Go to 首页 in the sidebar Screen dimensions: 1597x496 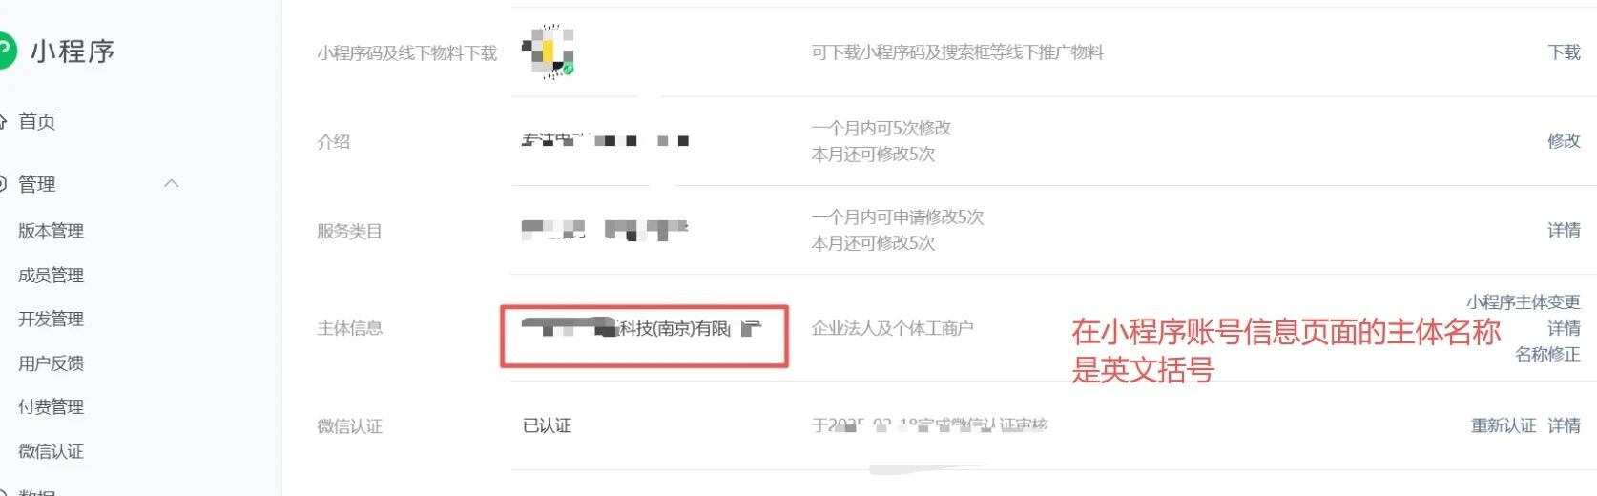tap(37, 122)
